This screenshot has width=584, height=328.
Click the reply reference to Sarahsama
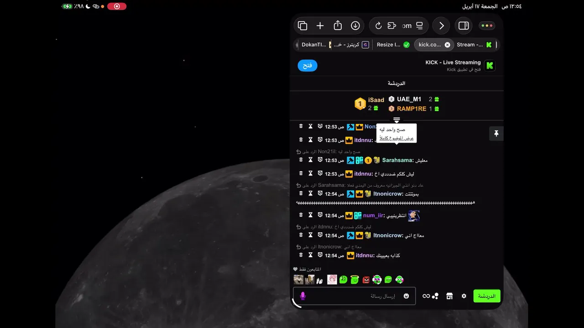360,185
